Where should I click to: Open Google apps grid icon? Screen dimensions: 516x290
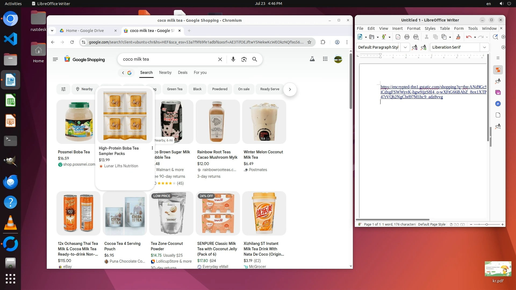[325, 59]
